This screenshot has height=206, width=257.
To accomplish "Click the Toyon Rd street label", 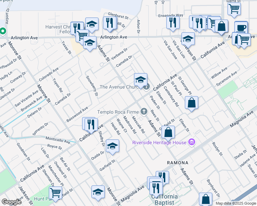I will (57, 85).
